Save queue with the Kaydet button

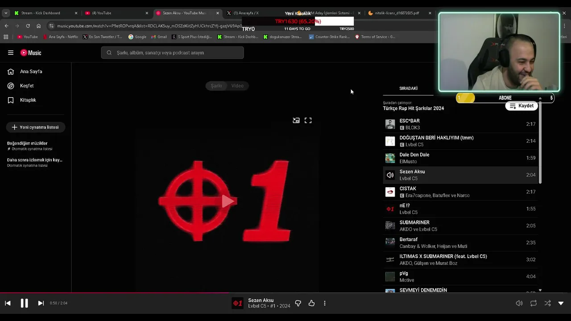coord(521,106)
